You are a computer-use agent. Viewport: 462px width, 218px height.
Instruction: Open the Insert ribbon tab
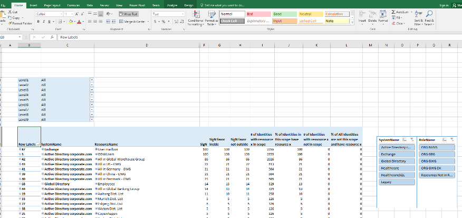(x=33, y=5)
